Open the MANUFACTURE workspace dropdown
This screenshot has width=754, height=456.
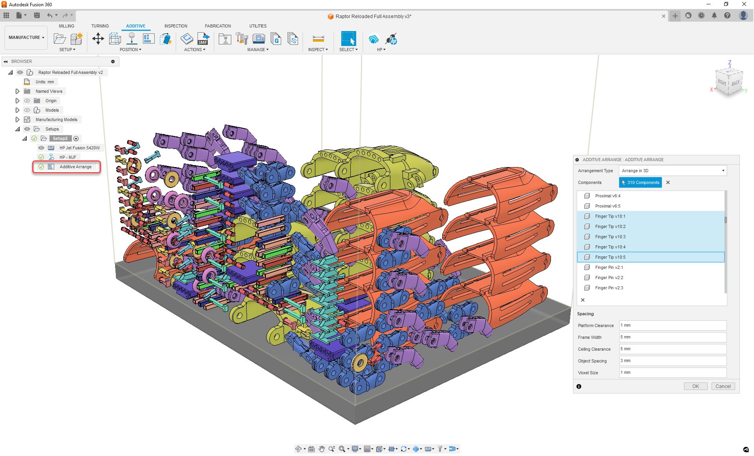[x=26, y=37]
